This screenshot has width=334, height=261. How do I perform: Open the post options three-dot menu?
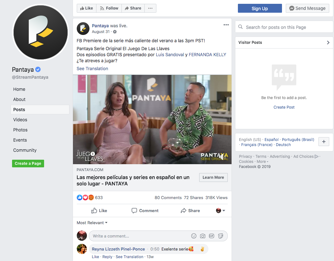[226, 25]
